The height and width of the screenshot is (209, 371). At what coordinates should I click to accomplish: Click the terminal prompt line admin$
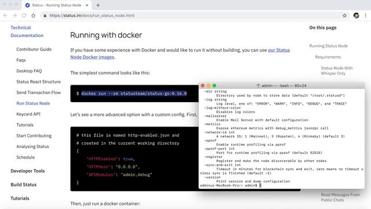pyautogui.click(x=231, y=185)
